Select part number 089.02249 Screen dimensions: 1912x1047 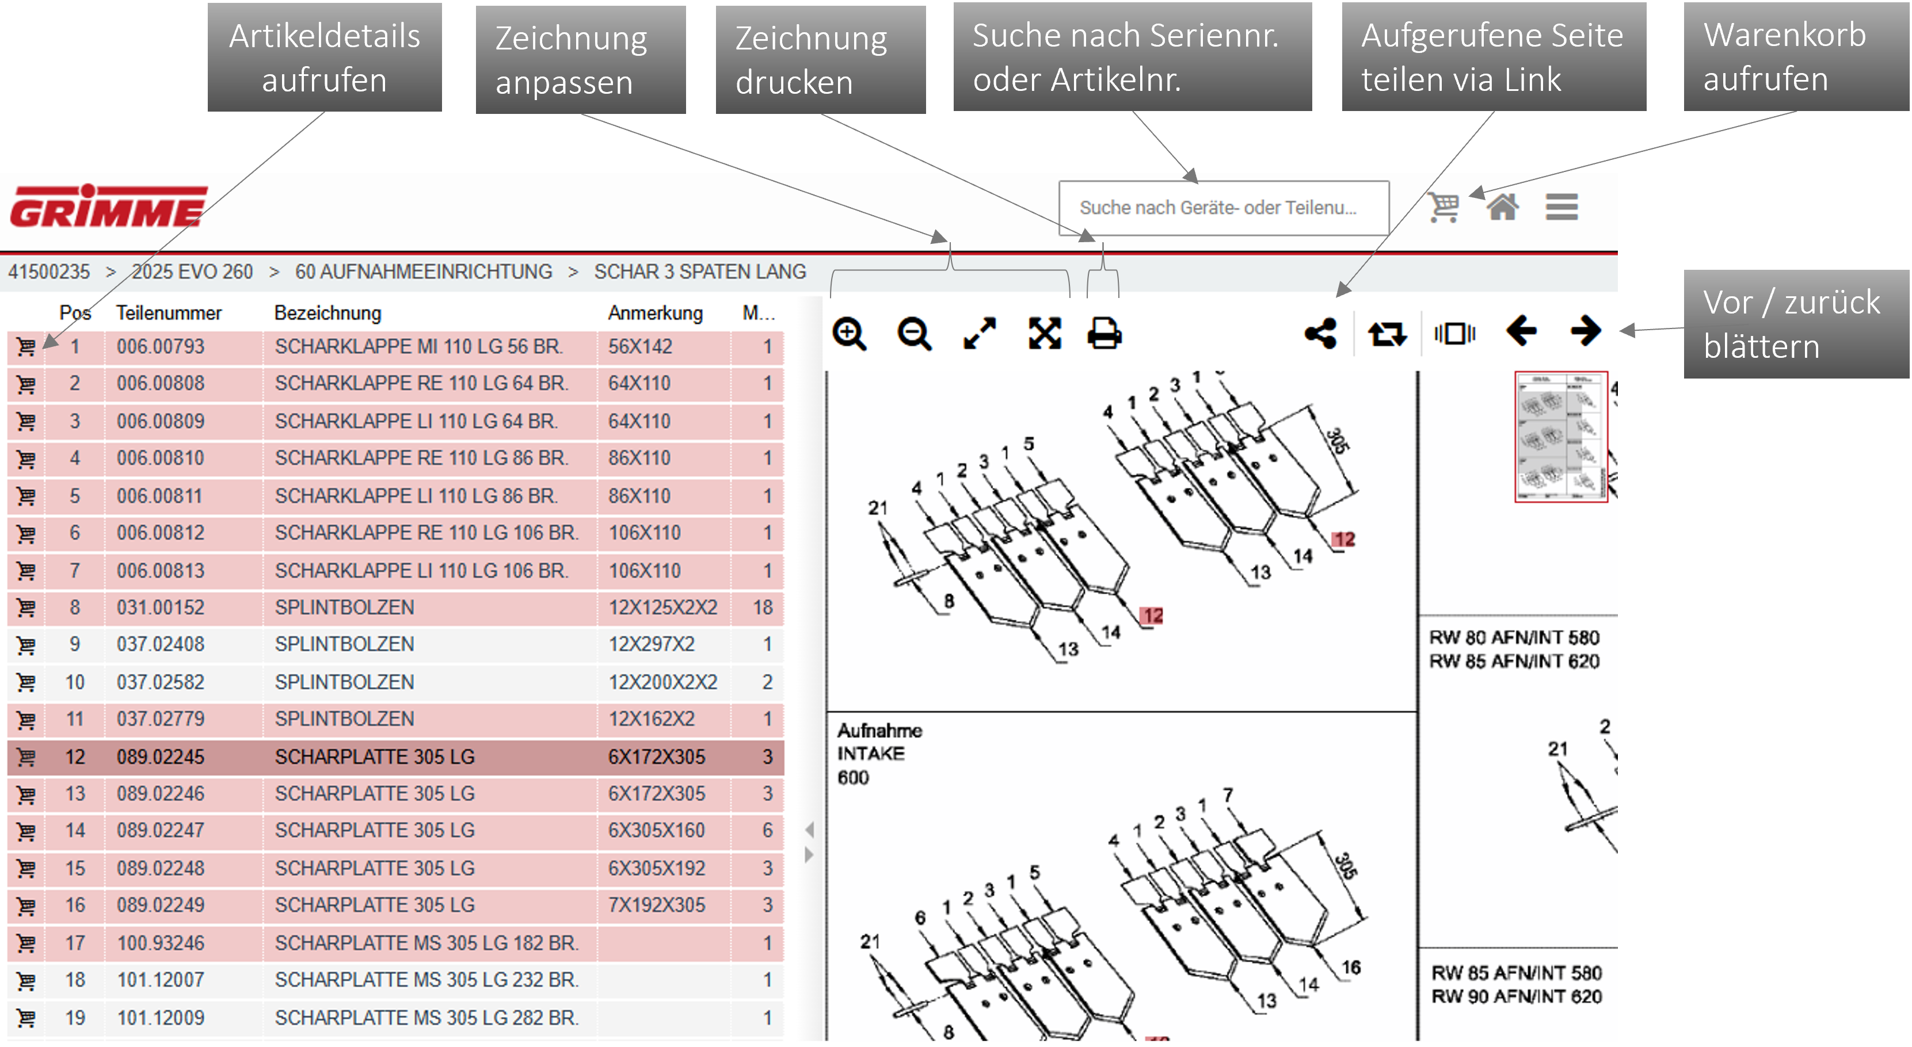[x=161, y=905]
